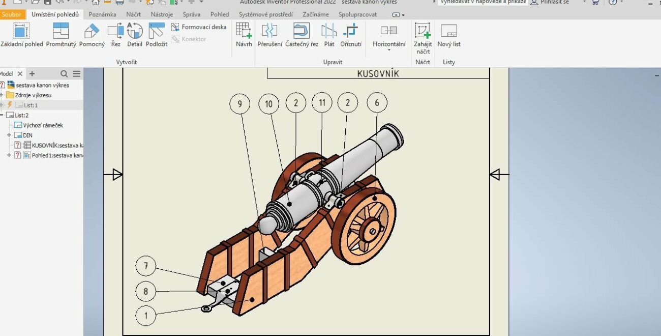The image size is (661, 336).
Task: Activate the Řez section tool
Action: (x=115, y=35)
